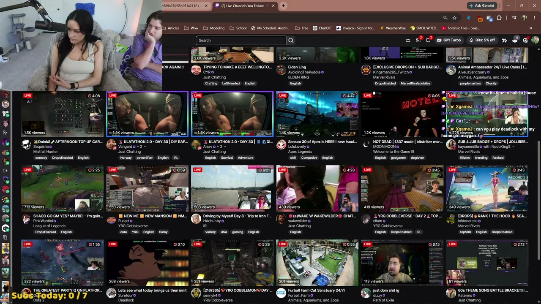Click the Gift Turbo button
Viewport: 541px width, 304px height.
448,40
